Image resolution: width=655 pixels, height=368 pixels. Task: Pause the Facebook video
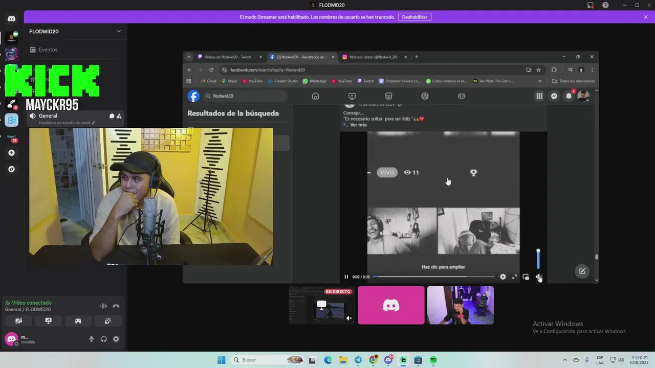[346, 277]
